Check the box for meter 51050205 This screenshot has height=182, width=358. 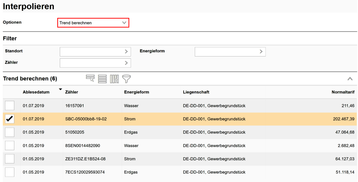[10, 132]
